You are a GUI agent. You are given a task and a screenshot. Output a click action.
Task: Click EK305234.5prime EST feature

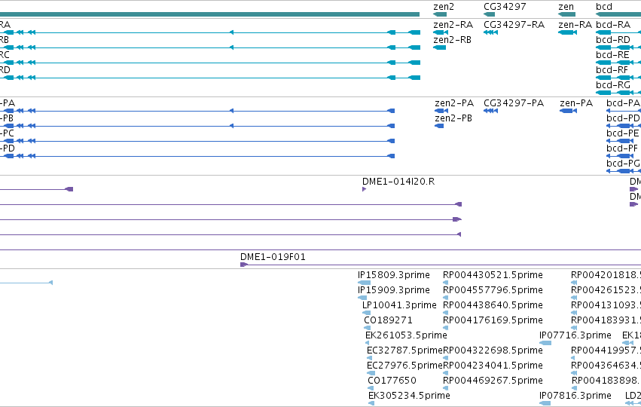tap(371, 404)
